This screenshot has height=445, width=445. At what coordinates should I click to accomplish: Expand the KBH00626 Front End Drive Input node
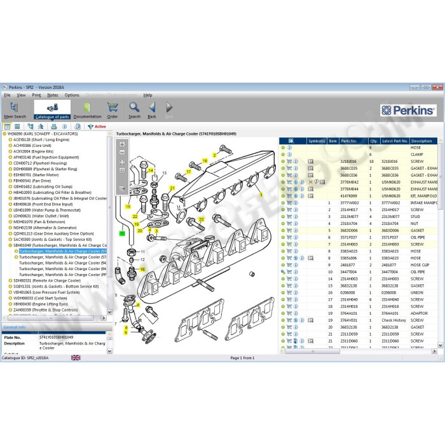coord(10,204)
